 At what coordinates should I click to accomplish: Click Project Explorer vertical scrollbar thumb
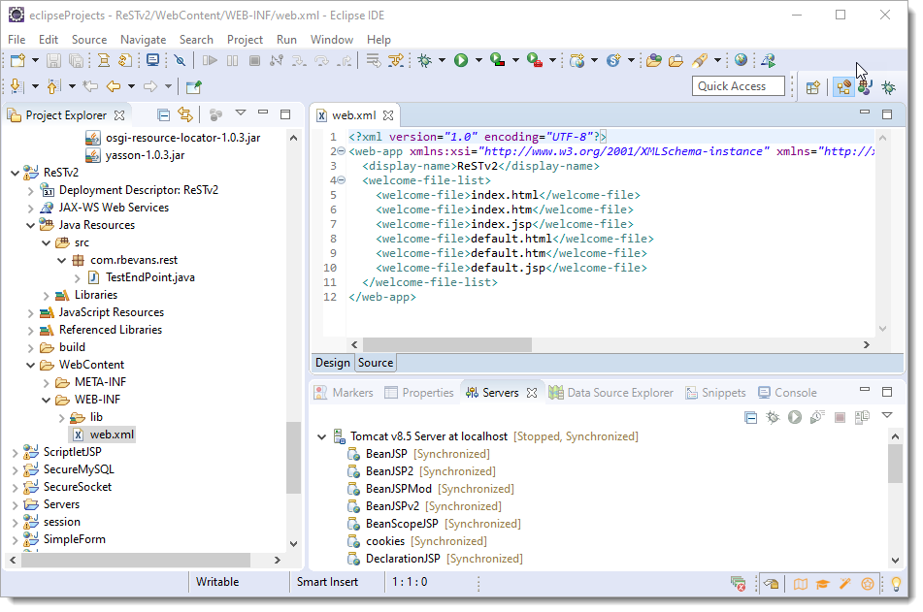coord(293,458)
